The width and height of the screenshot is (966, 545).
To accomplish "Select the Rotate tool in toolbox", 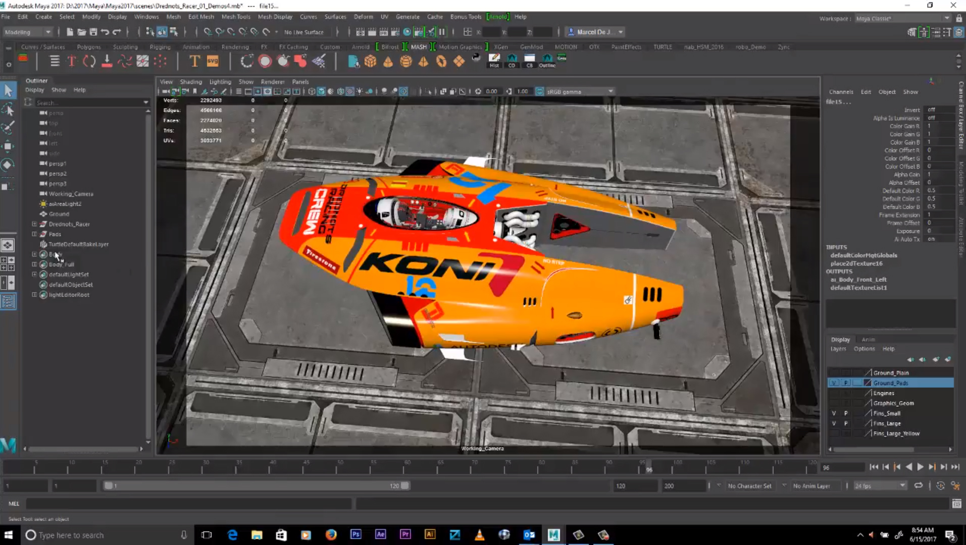I will (x=8, y=165).
